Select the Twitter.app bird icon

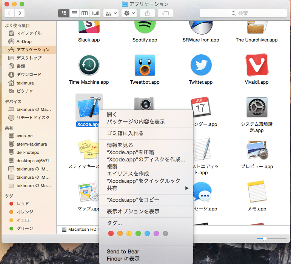[x=201, y=65]
